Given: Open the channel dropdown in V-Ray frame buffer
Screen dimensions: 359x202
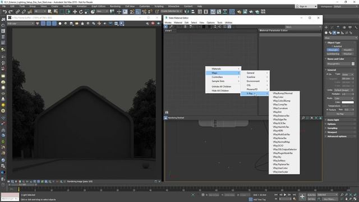Looking at the screenshot, I should [21, 24].
